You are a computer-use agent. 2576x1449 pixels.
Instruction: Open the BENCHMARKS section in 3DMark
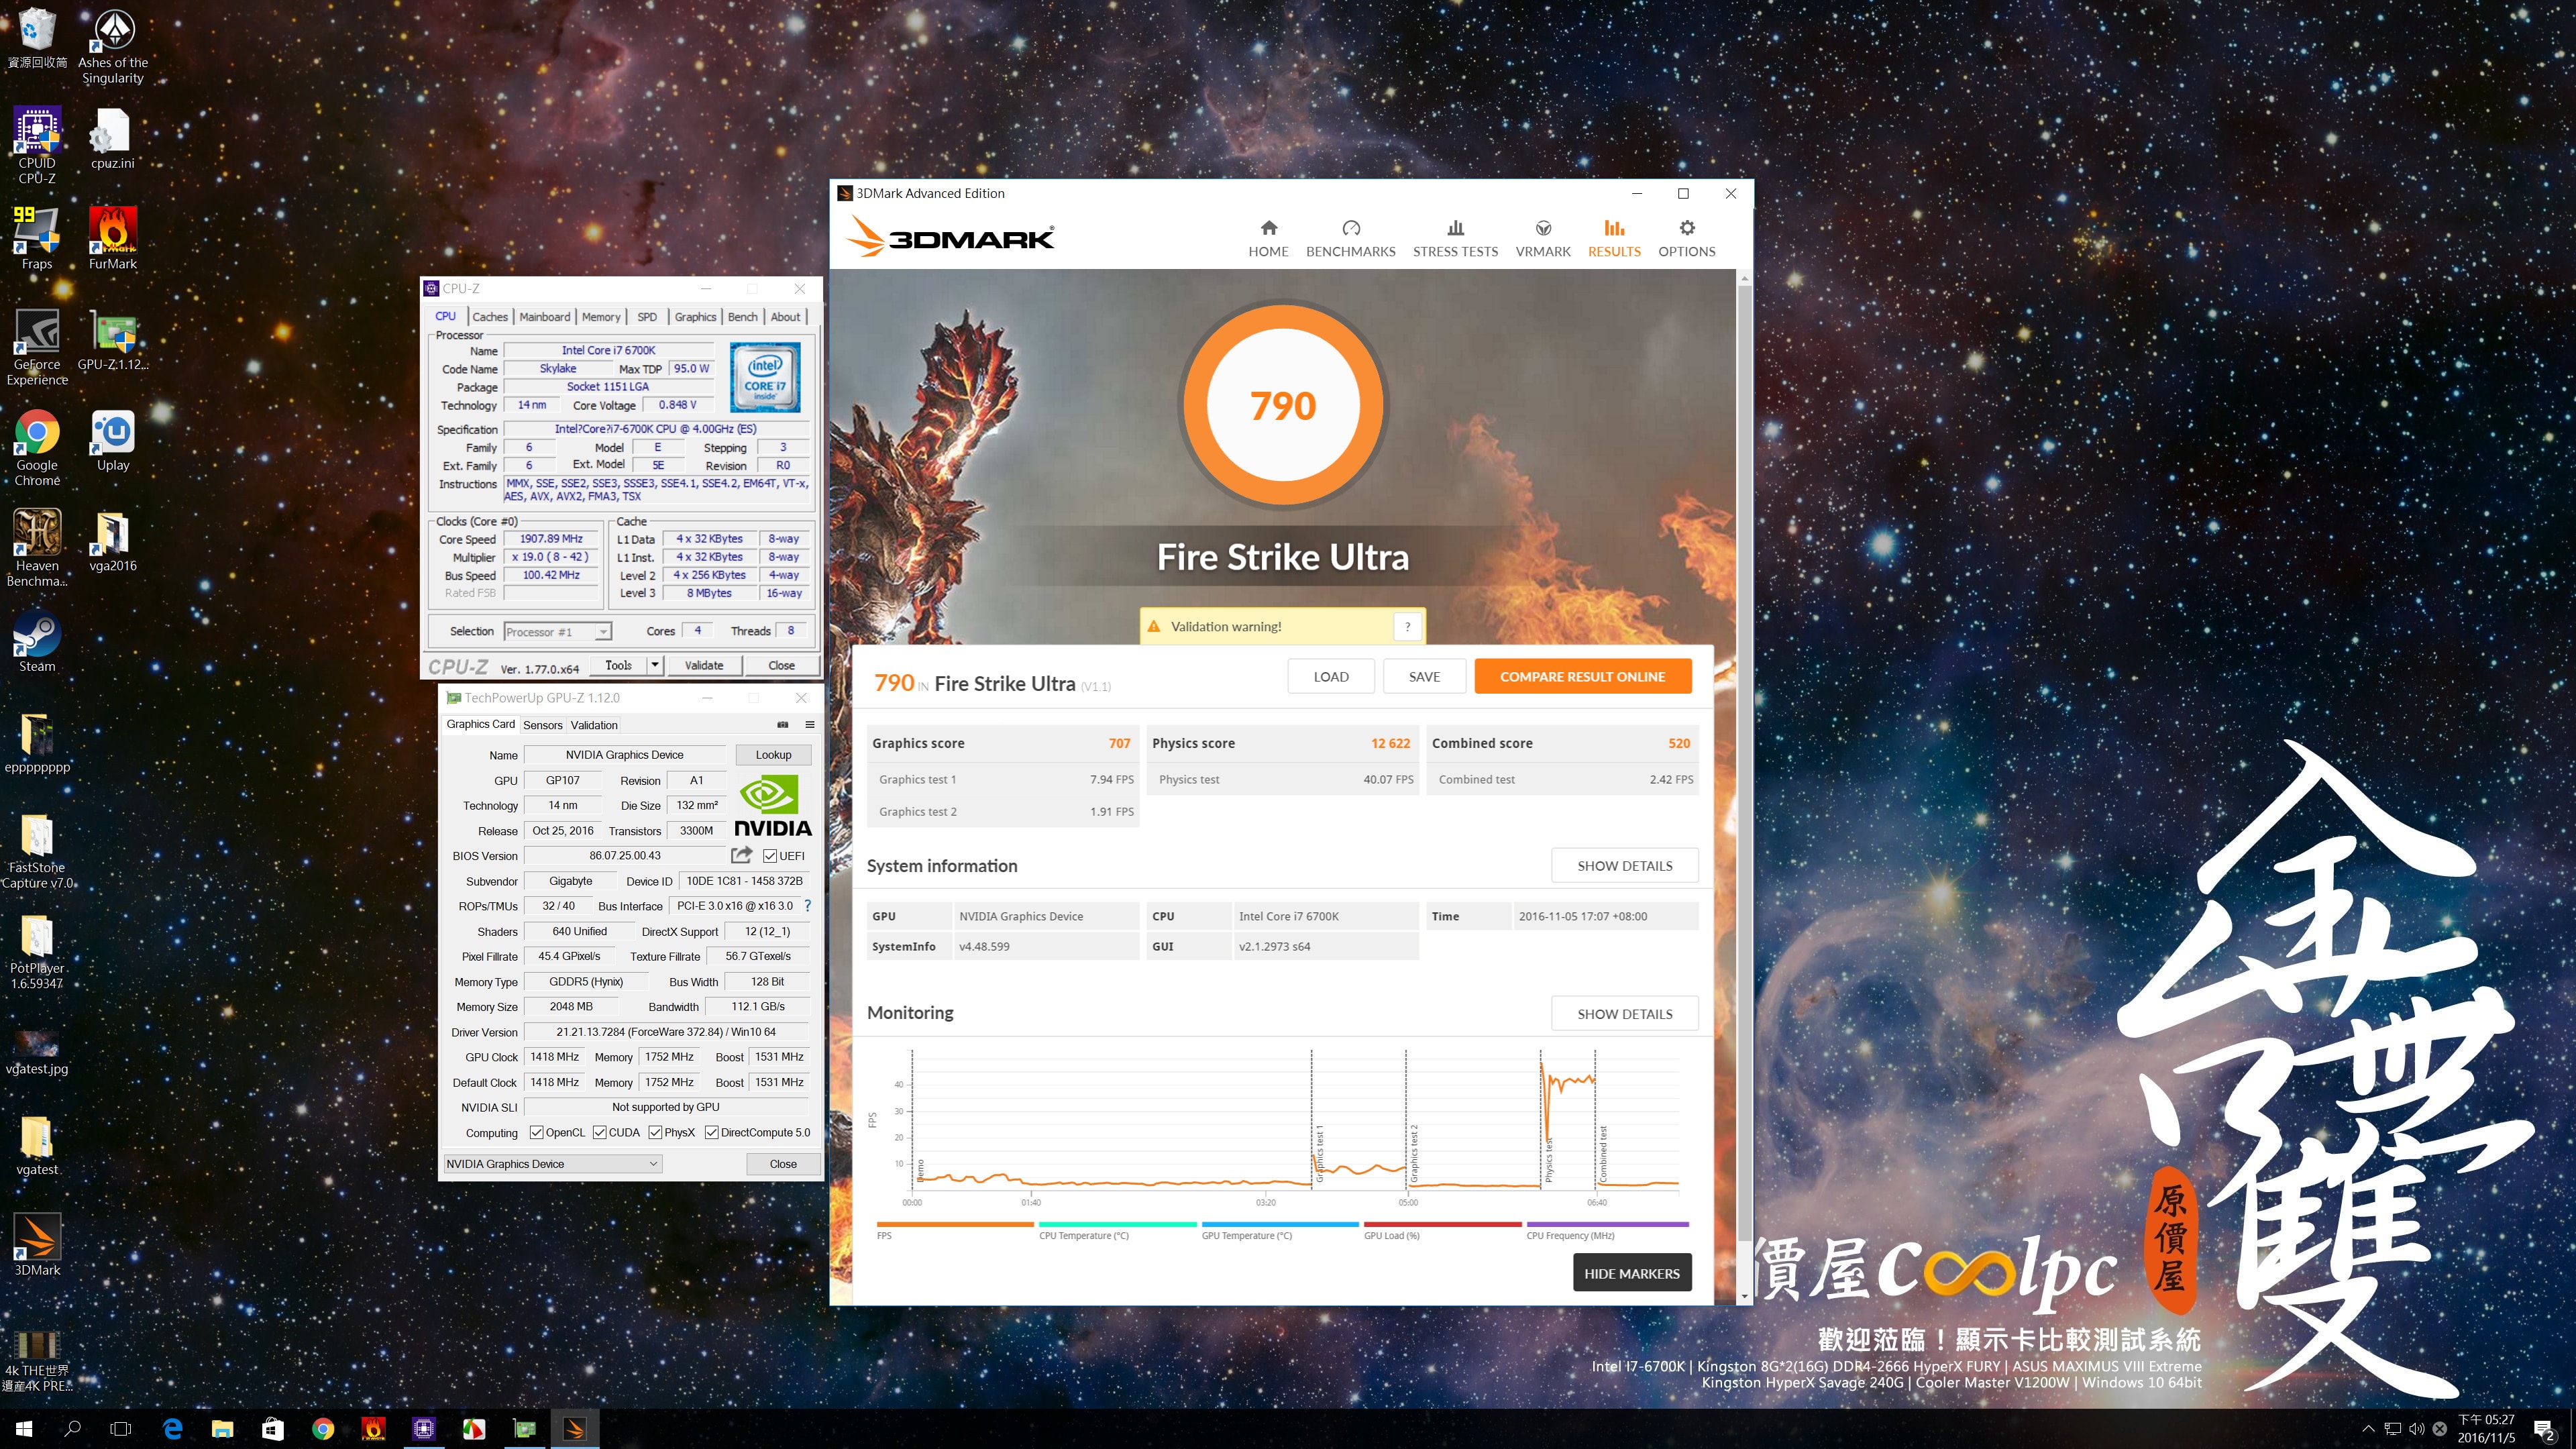click(x=1350, y=239)
